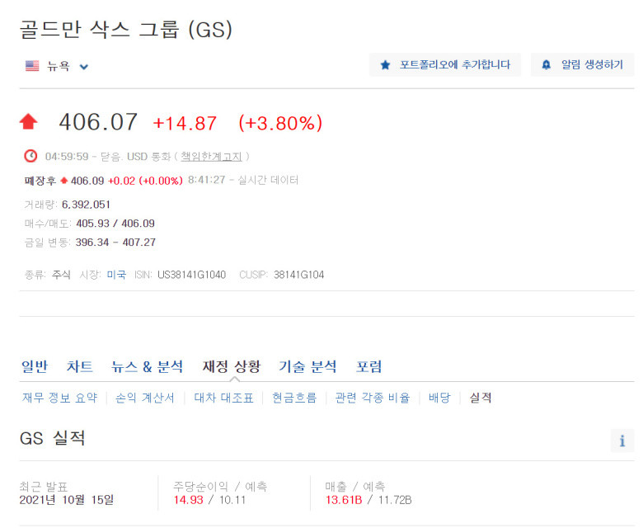Click the small after-hours up arrow icon
643x528 pixels.
click(63, 181)
